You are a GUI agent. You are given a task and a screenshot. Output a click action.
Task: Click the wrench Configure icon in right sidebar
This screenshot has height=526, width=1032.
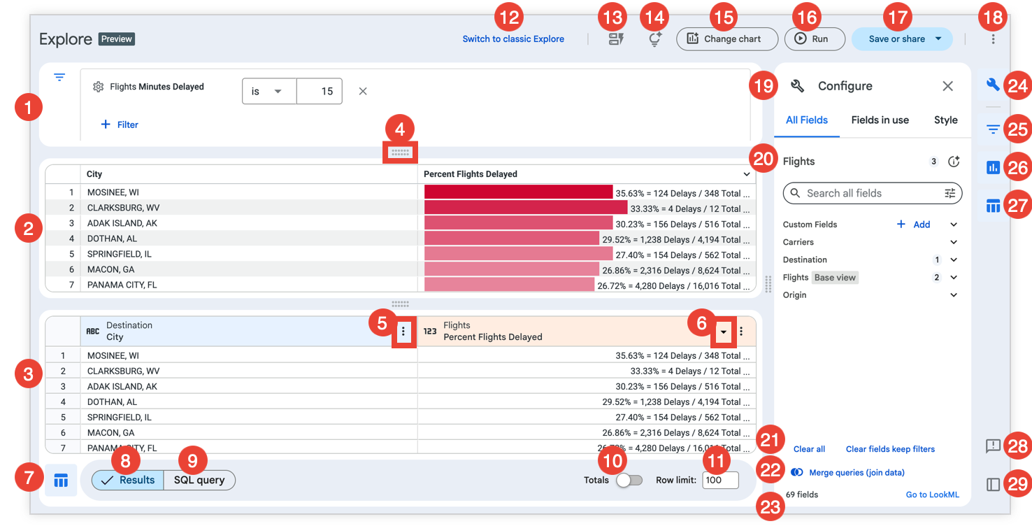tap(992, 85)
